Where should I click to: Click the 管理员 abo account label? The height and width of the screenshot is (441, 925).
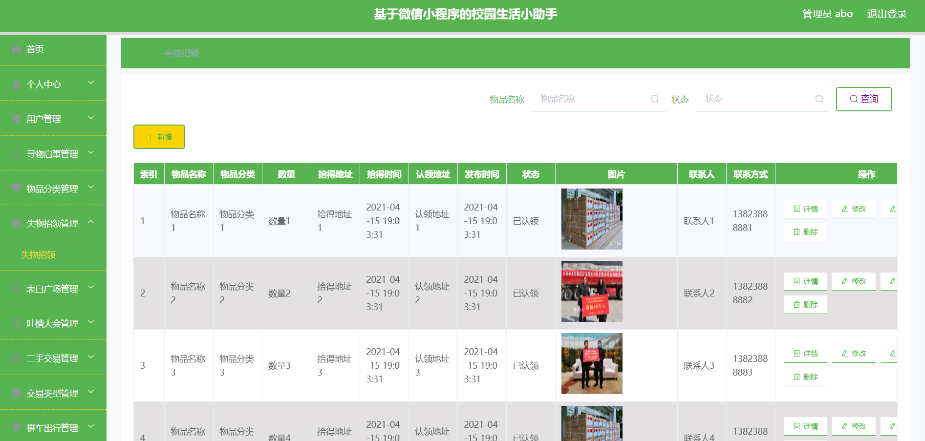[x=828, y=14]
